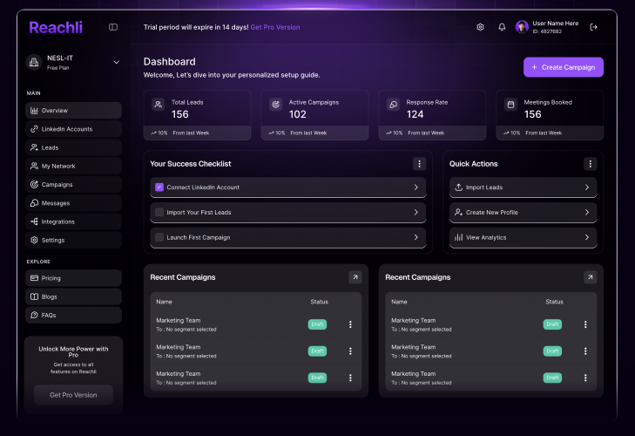The height and width of the screenshot is (436, 635).
Task: Uncheck the Connect LinkedIn Account checkbox
Action: [x=159, y=187]
